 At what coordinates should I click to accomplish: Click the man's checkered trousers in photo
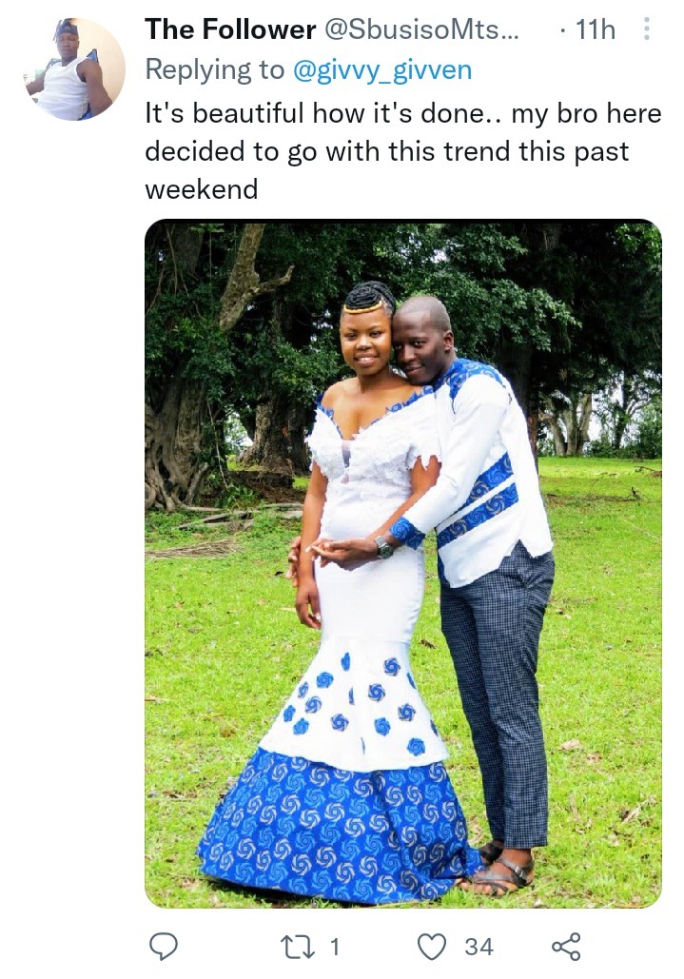[498, 687]
